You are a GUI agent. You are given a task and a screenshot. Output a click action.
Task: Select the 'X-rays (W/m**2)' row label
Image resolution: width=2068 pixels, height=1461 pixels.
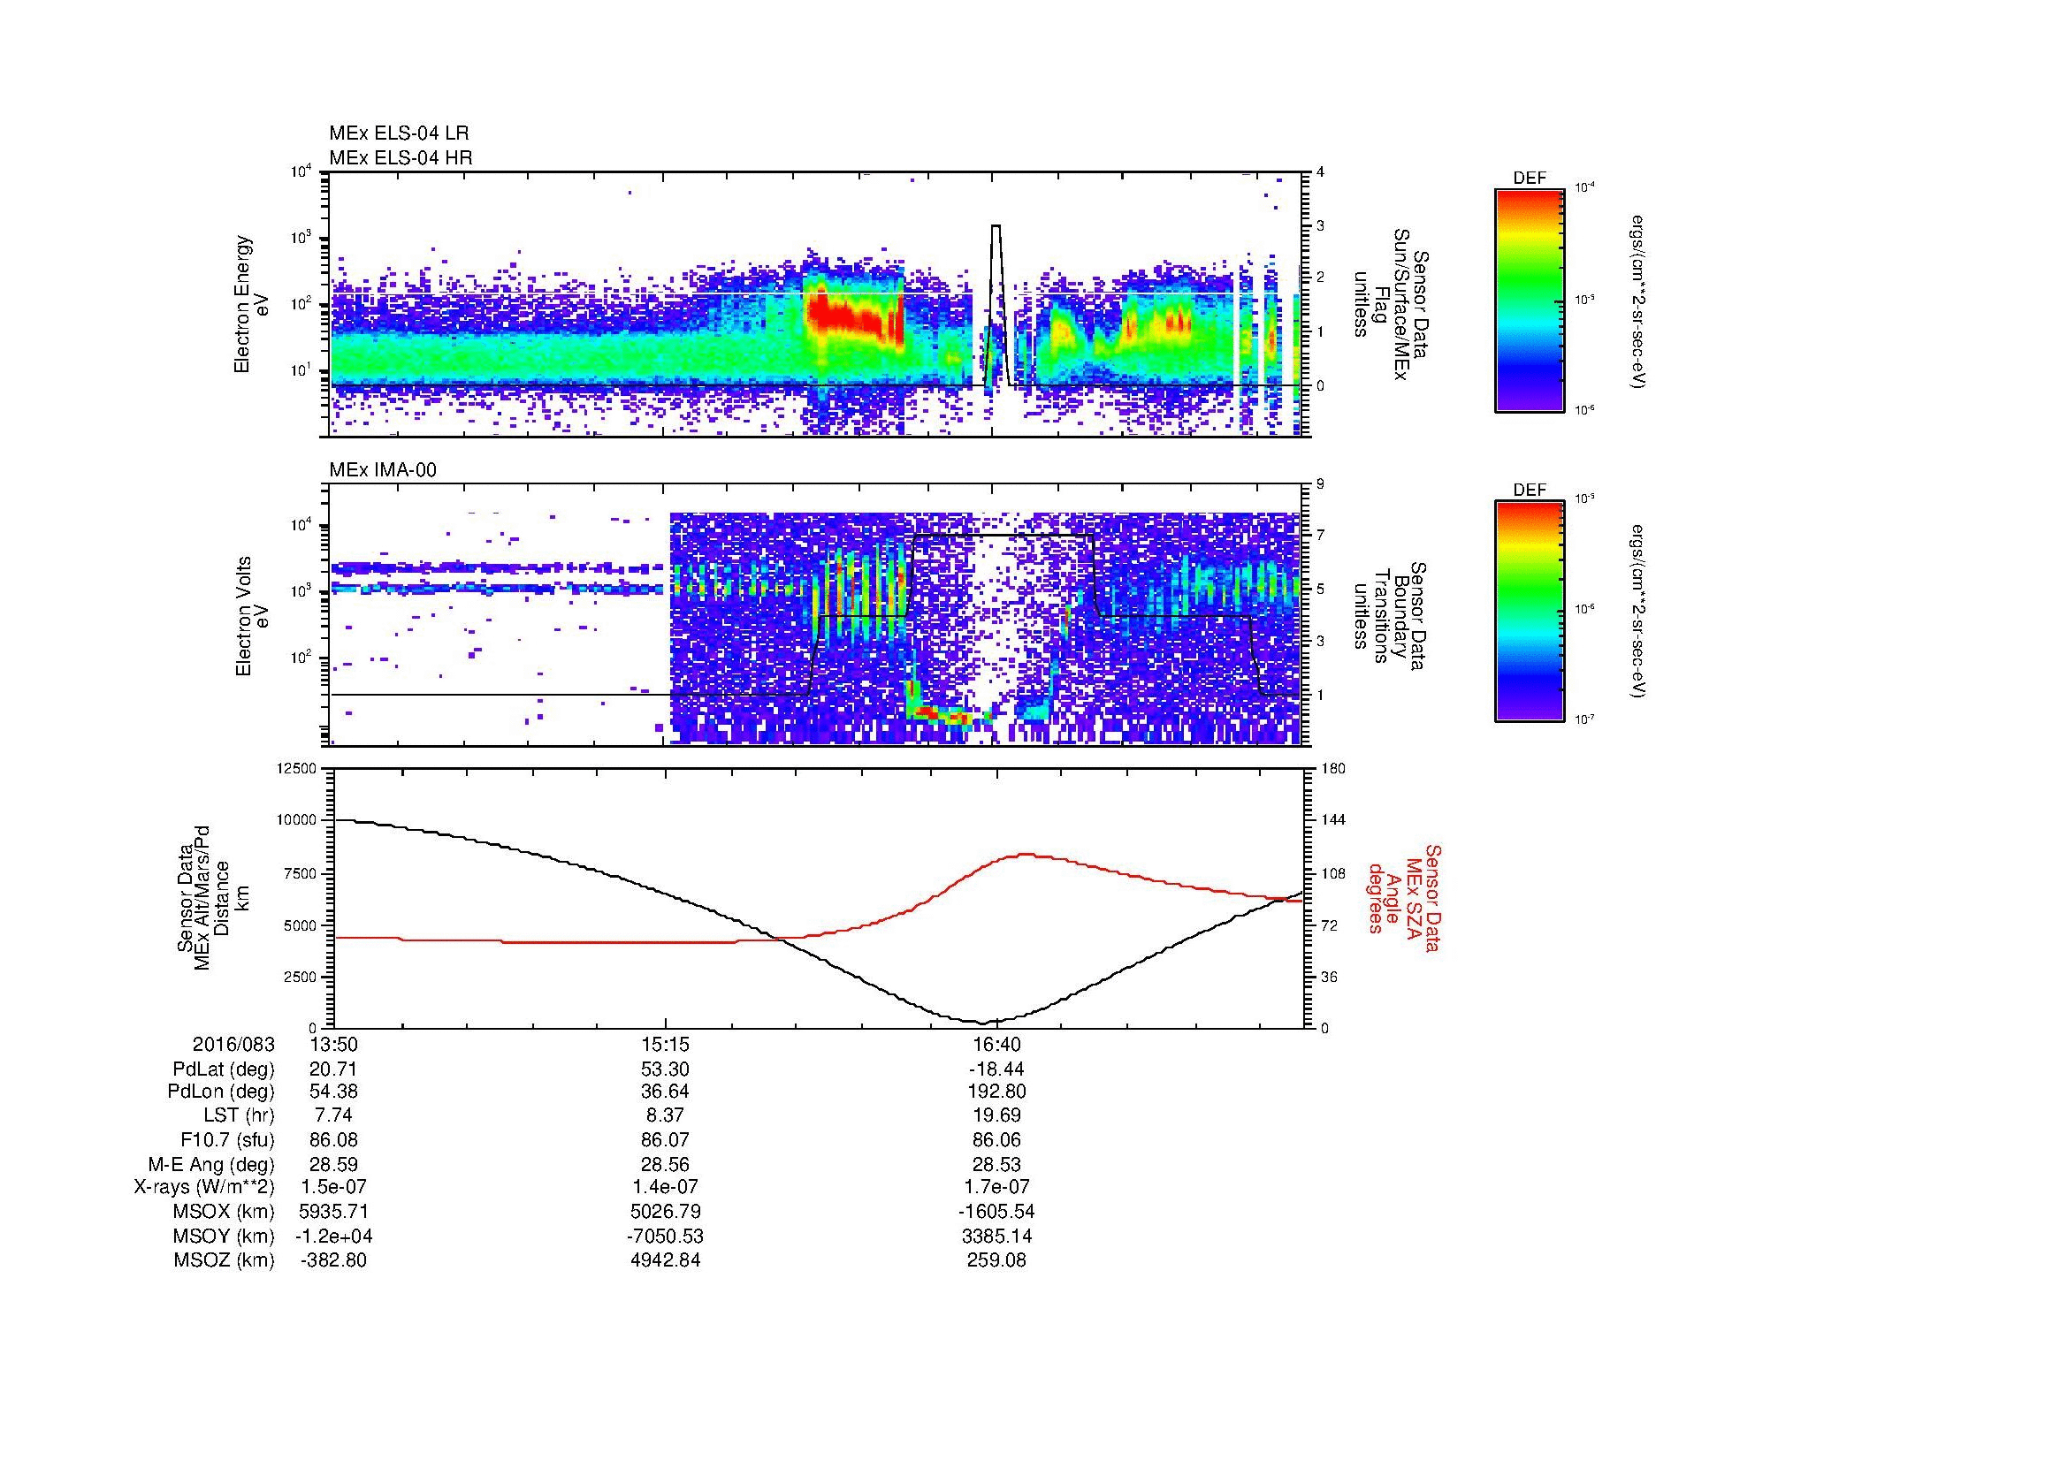point(204,1187)
